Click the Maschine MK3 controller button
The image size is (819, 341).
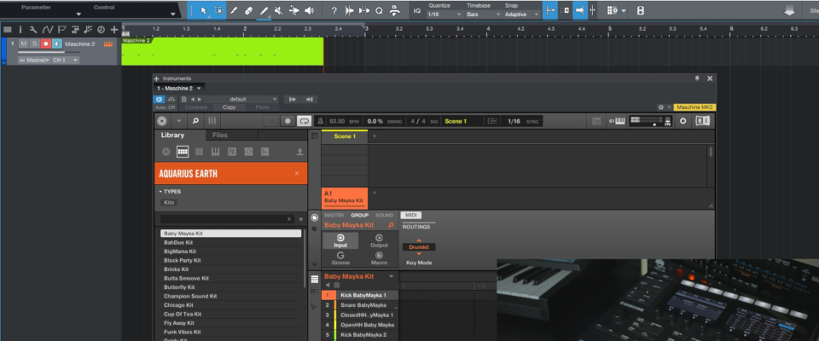coord(694,107)
